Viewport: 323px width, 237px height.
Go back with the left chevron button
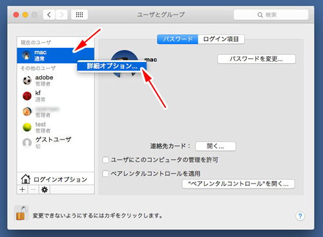click(x=49, y=15)
